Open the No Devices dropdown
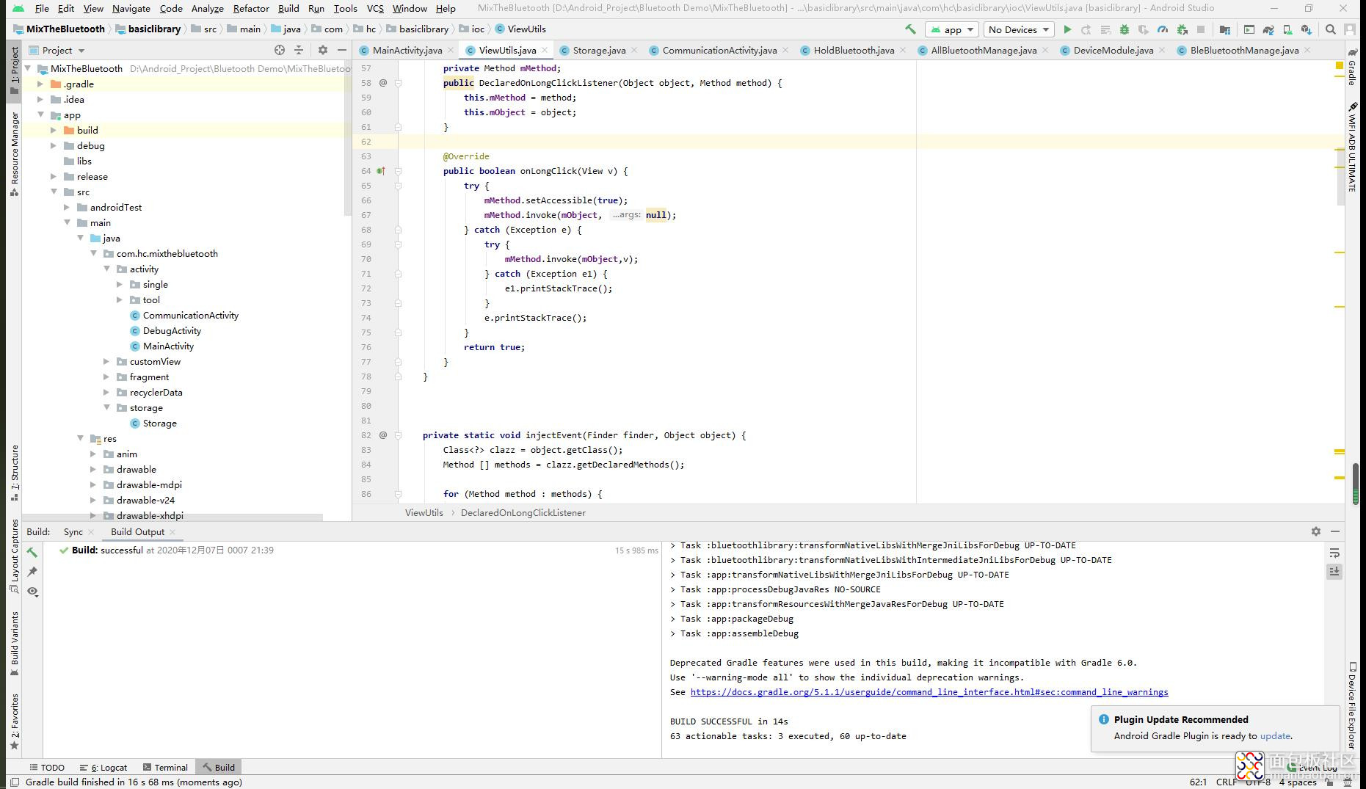The image size is (1366, 789). pos(1019,29)
